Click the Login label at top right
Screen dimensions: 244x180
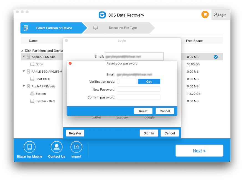click(x=222, y=15)
